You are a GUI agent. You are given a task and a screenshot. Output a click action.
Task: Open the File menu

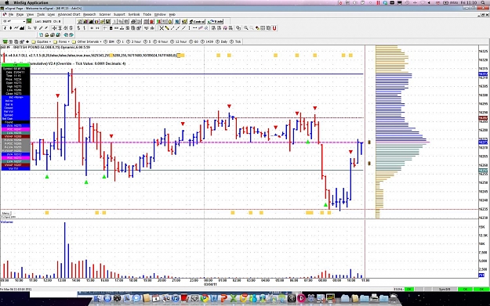click(x=11, y=14)
